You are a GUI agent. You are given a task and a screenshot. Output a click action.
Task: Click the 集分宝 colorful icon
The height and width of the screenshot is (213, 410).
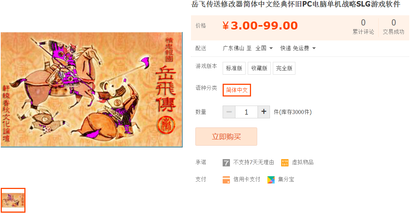(x=271, y=180)
